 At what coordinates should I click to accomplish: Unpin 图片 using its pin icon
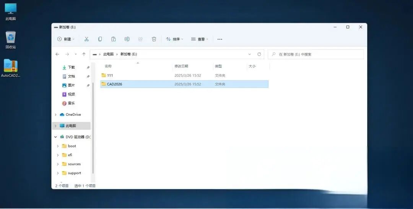(88, 86)
